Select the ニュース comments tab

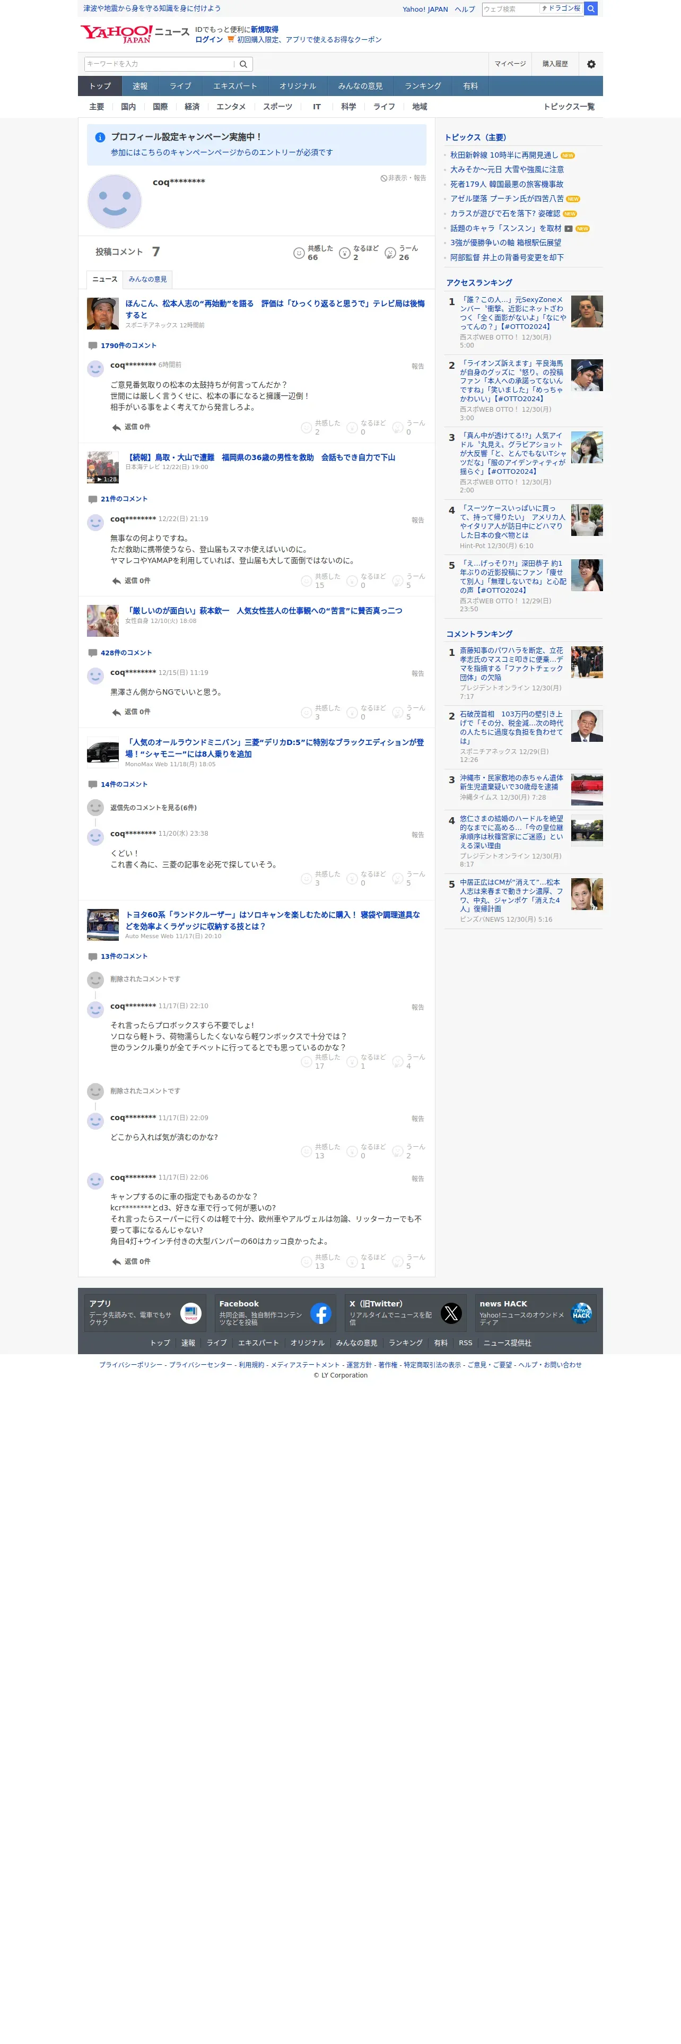pyautogui.click(x=104, y=279)
